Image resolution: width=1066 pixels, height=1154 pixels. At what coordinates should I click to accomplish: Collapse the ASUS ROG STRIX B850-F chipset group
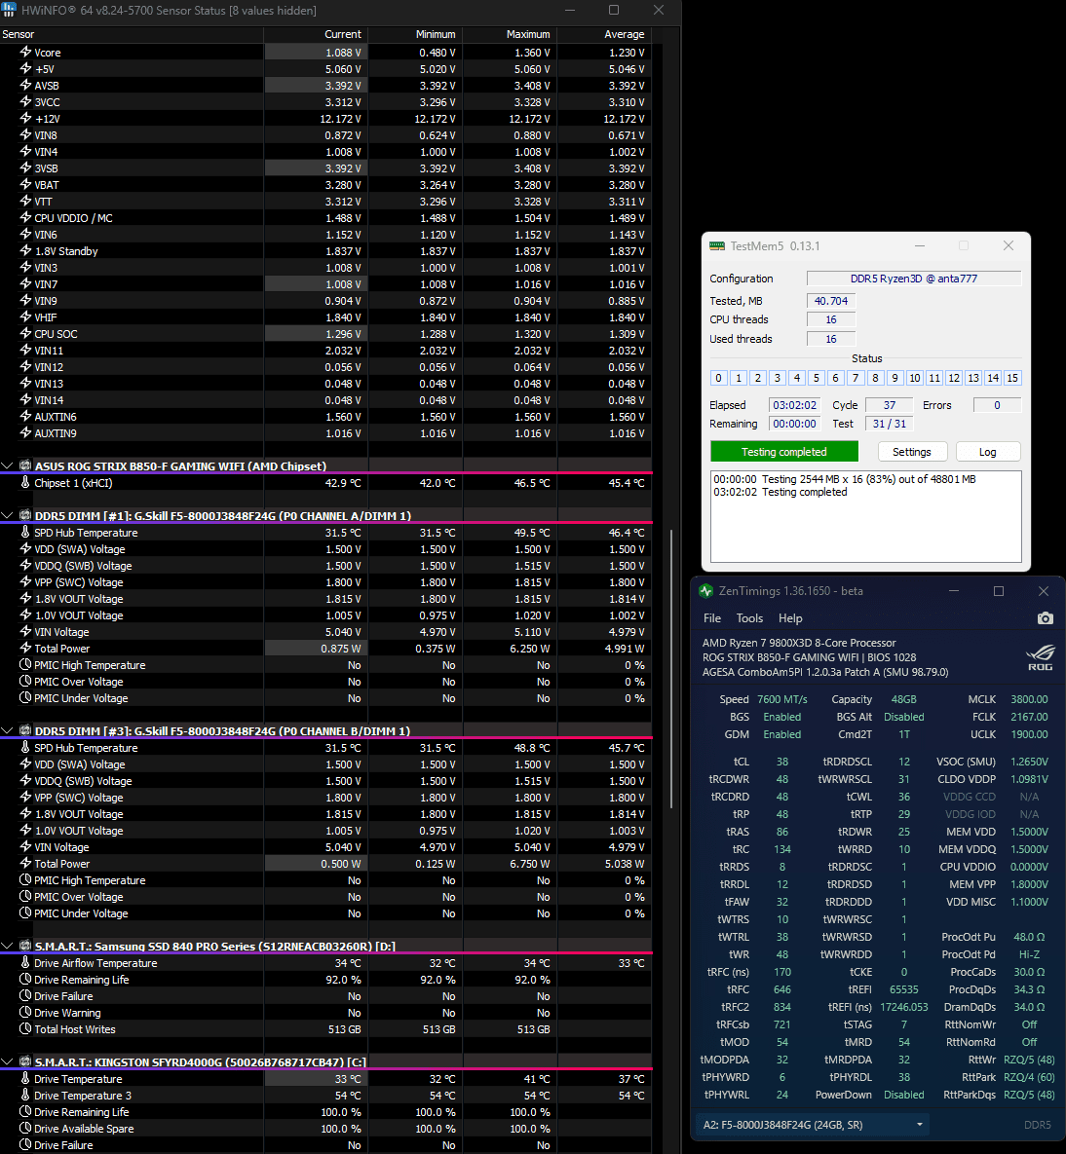[8, 465]
